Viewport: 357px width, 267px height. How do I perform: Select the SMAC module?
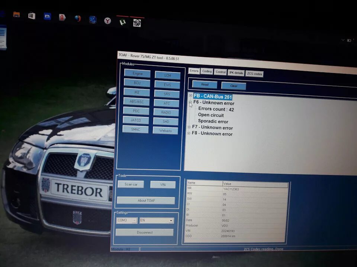[135, 129]
